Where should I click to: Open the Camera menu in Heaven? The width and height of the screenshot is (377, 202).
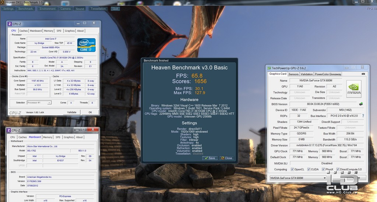click(x=66, y=9)
